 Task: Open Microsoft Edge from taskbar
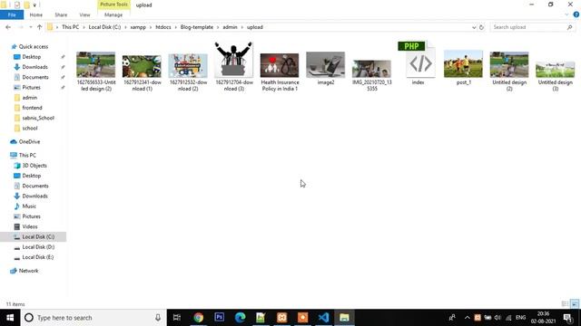(x=240, y=318)
